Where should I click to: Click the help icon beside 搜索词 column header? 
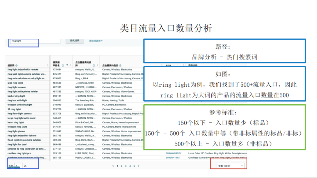[x=17, y=65]
